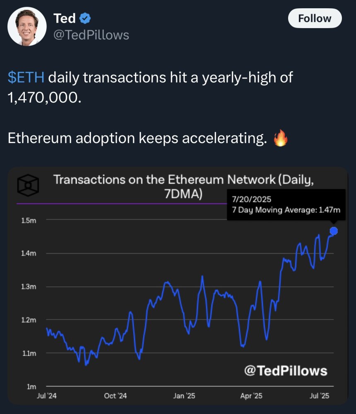
Task: Click the blue verified badge next to Ted
Action: click(x=85, y=19)
